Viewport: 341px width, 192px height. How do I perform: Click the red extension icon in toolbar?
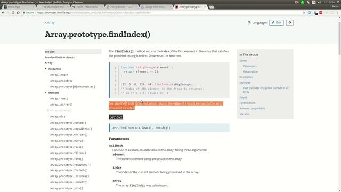tap(321, 13)
